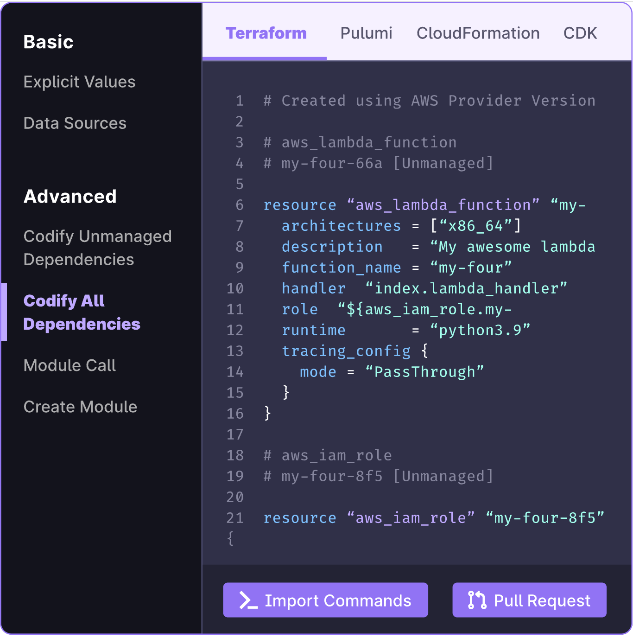Viewport: 633px width, 638px height.
Task: Click the resource "aws_iam_role" line 21
Action: [x=434, y=518]
